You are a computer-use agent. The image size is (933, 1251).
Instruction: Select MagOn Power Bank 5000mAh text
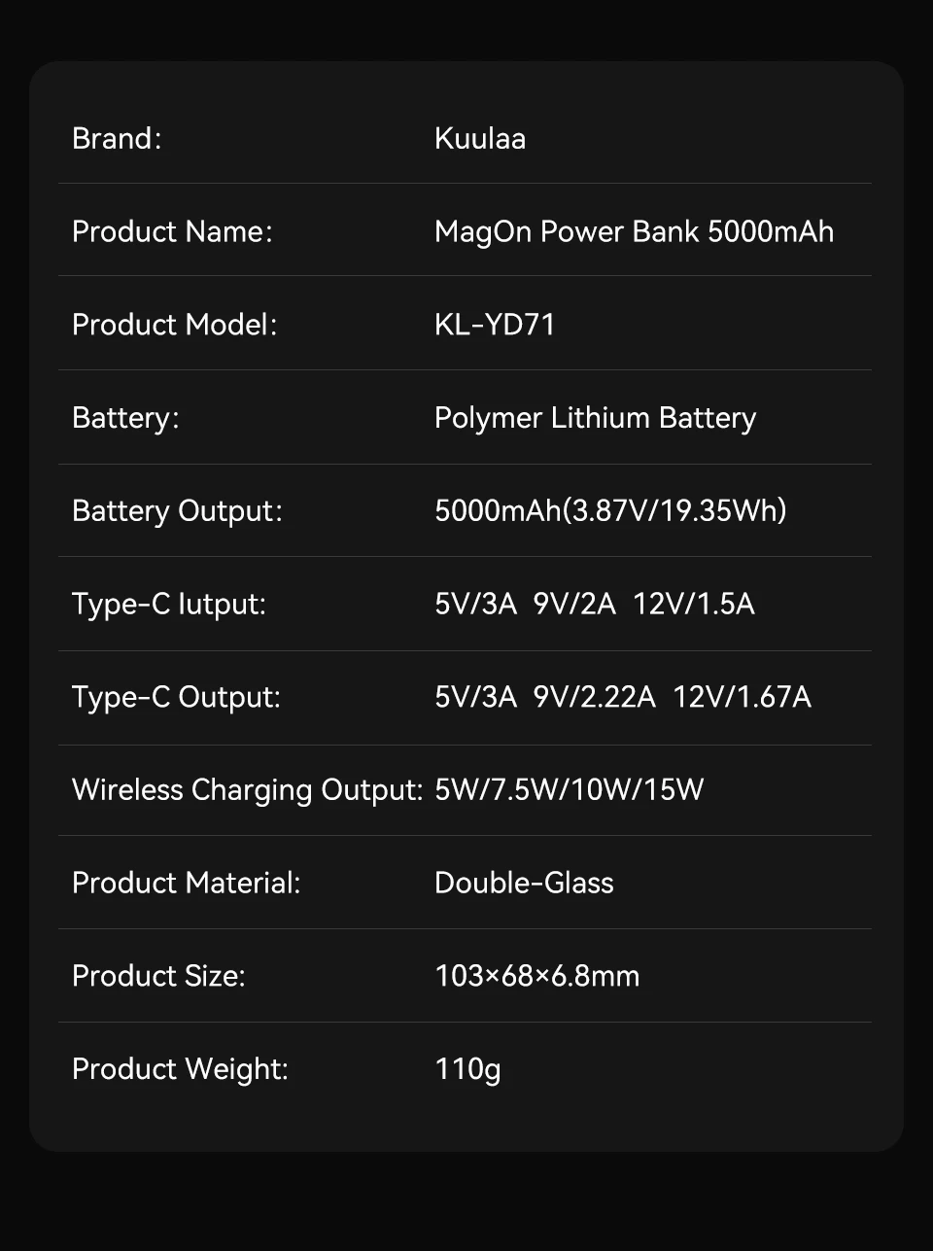tap(634, 231)
